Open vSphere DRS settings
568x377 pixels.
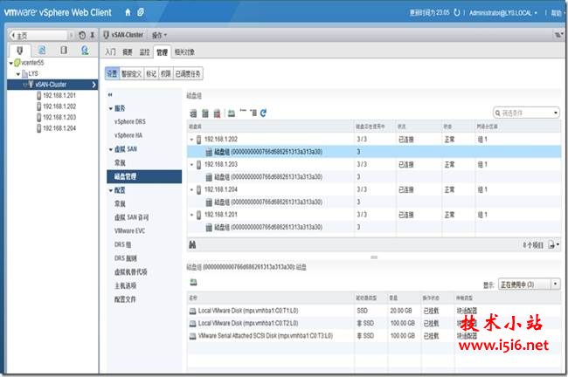click(129, 122)
